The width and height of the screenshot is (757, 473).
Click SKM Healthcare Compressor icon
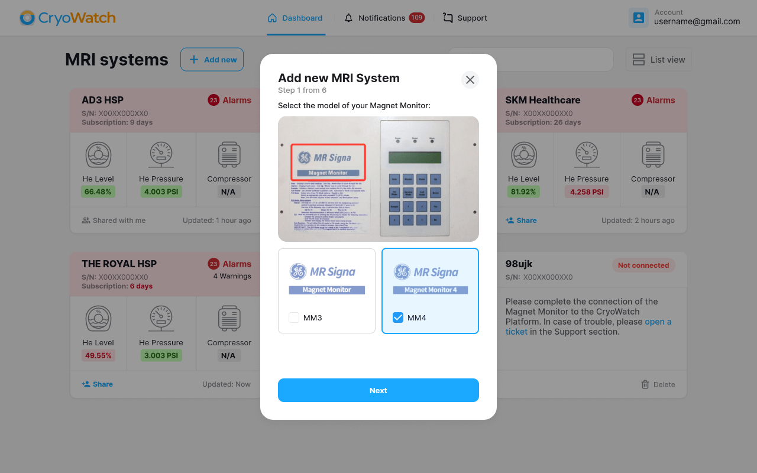(x=653, y=155)
